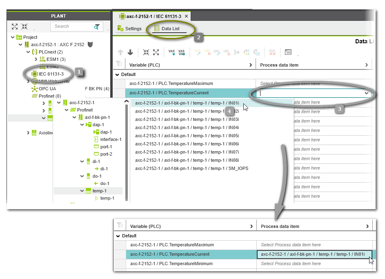The height and width of the screenshot is (279, 385).
Task: Click the collapse all icon in Data List toolbar
Action: pos(146,52)
